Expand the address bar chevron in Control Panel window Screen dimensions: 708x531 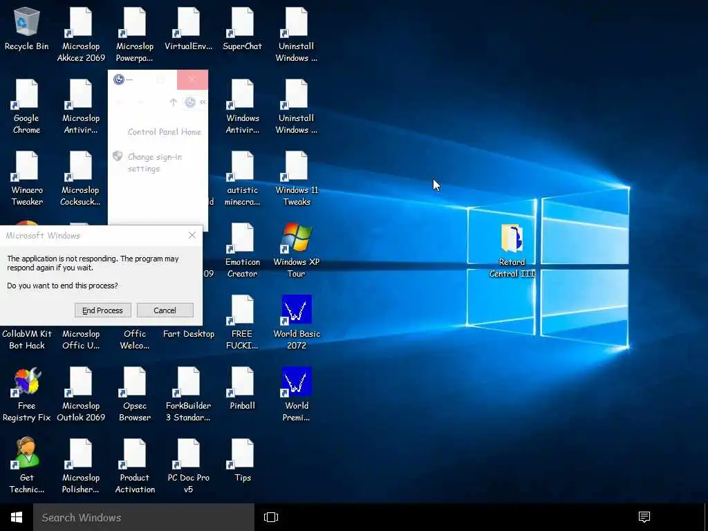coord(203,102)
